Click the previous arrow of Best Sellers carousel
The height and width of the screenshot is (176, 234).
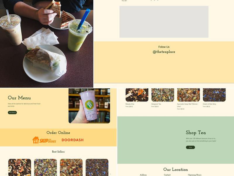[6, 174]
